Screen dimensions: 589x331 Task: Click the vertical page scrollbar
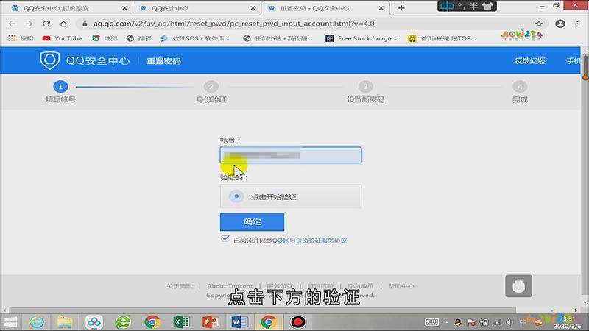(x=585, y=176)
